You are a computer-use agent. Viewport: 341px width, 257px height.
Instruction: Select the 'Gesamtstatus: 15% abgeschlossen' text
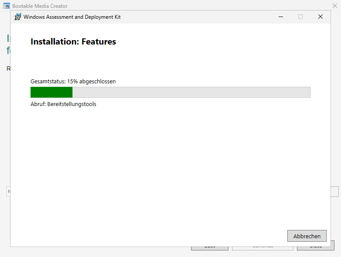coord(73,82)
